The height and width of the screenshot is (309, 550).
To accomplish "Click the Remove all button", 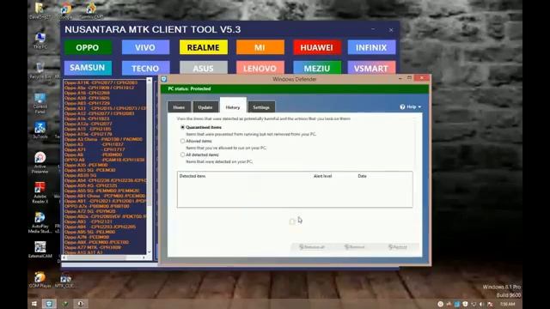I will 312,247.
